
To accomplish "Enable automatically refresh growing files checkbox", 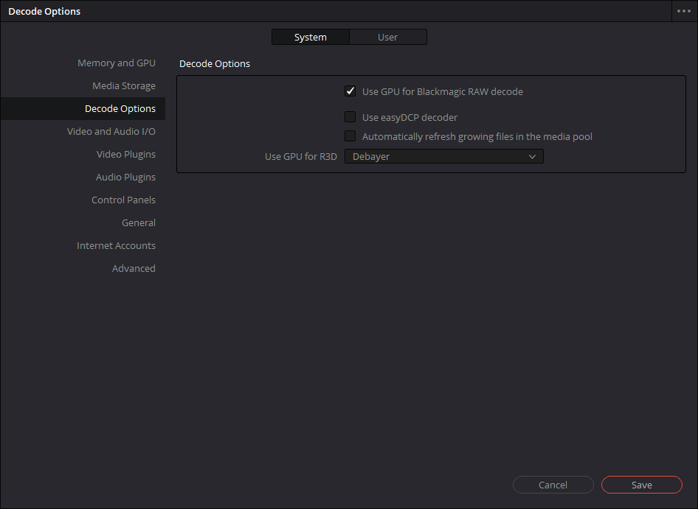I will coord(350,136).
